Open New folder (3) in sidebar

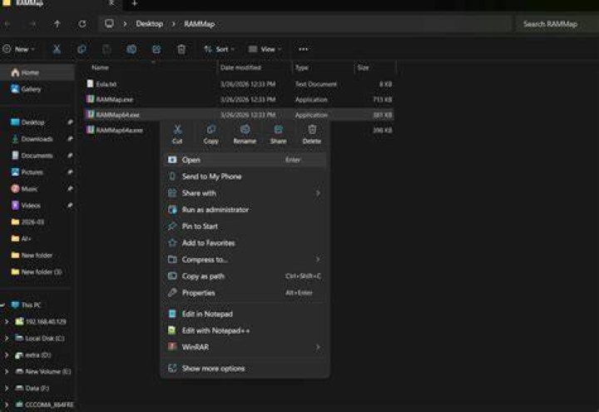[x=37, y=271]
